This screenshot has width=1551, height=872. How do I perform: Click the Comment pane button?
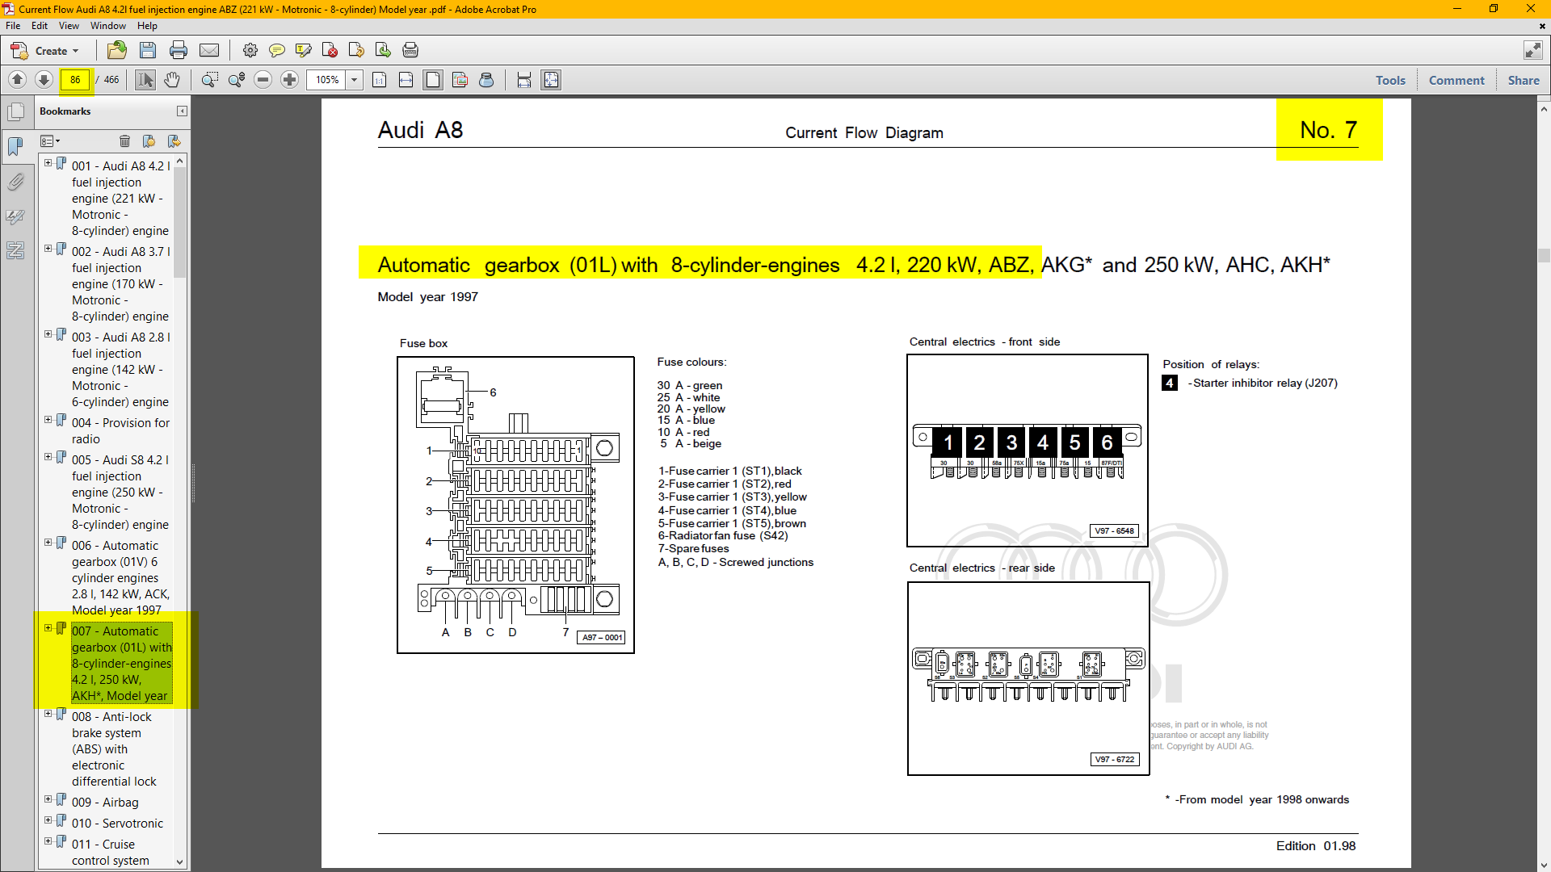pyautogui.click(x=1456, y=80)
